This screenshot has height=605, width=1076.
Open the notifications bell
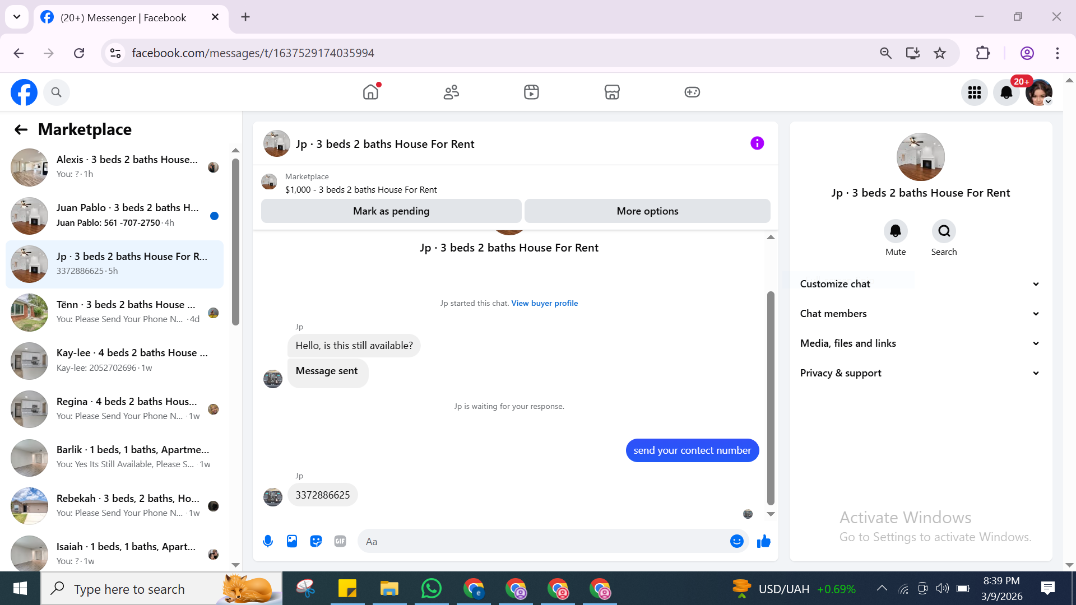[1006, 92]
